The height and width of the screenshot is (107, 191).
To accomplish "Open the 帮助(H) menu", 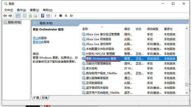I will [x=48, y=10].
